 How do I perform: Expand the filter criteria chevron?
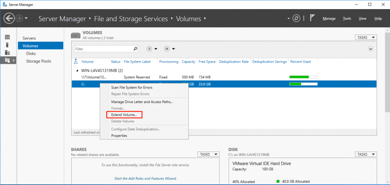coord(371,49)
